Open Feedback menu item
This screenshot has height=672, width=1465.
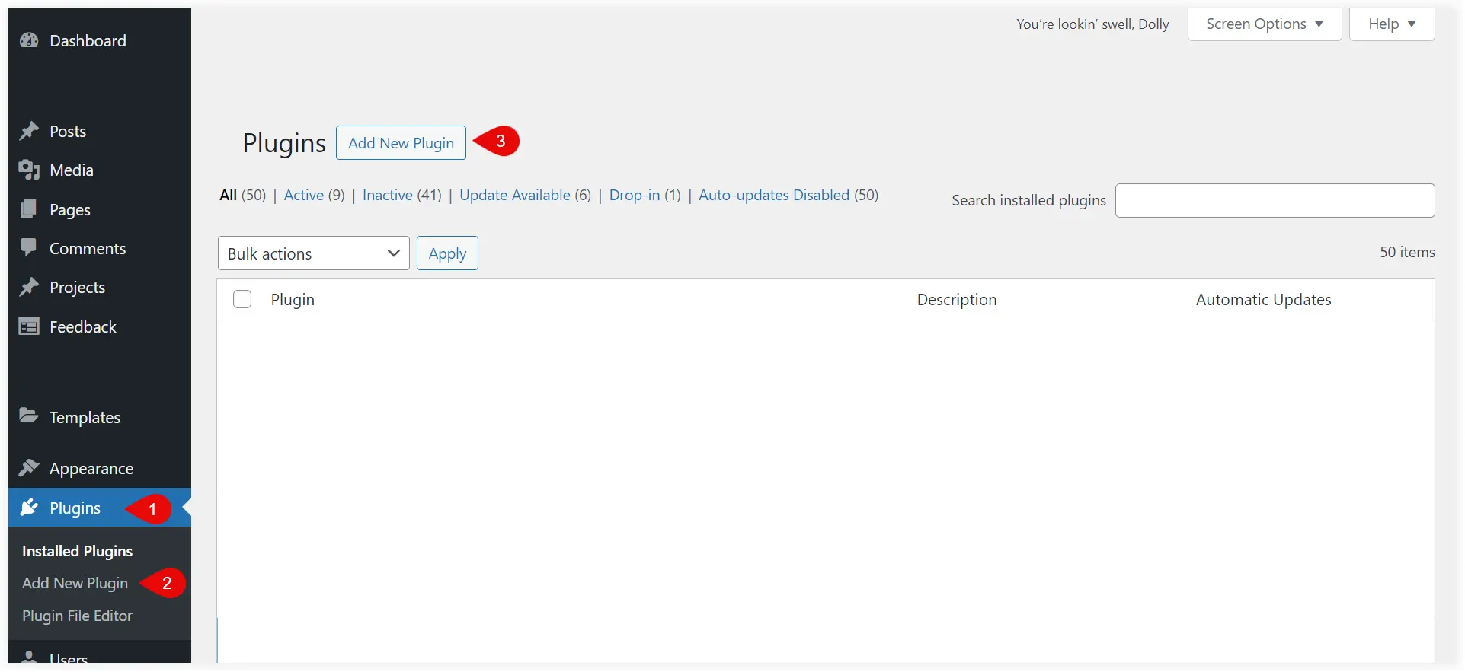tap(83, 326)
